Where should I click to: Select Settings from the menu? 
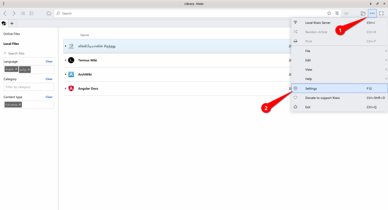[x=339, y=89]
